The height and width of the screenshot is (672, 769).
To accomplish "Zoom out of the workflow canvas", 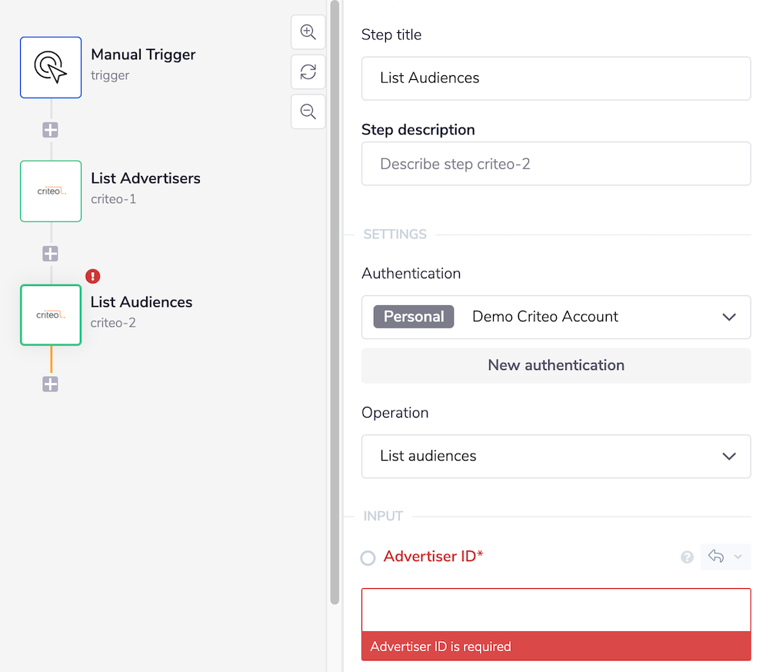I will pyautogui.click(x=308, y=111).
